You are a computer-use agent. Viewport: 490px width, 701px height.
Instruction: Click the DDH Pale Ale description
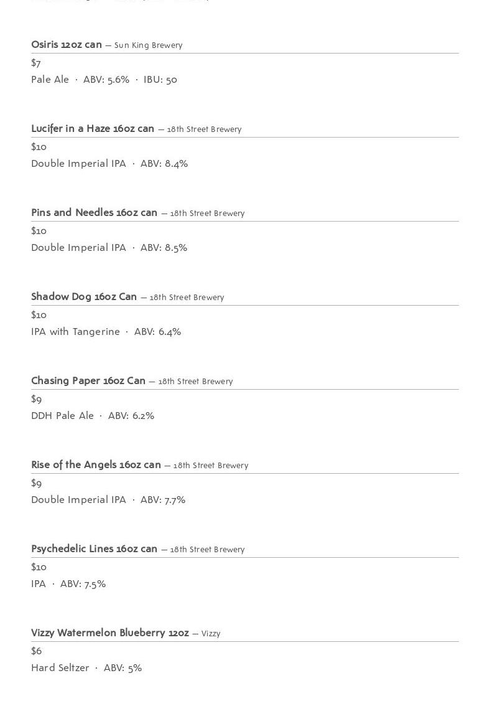[63, 416]
